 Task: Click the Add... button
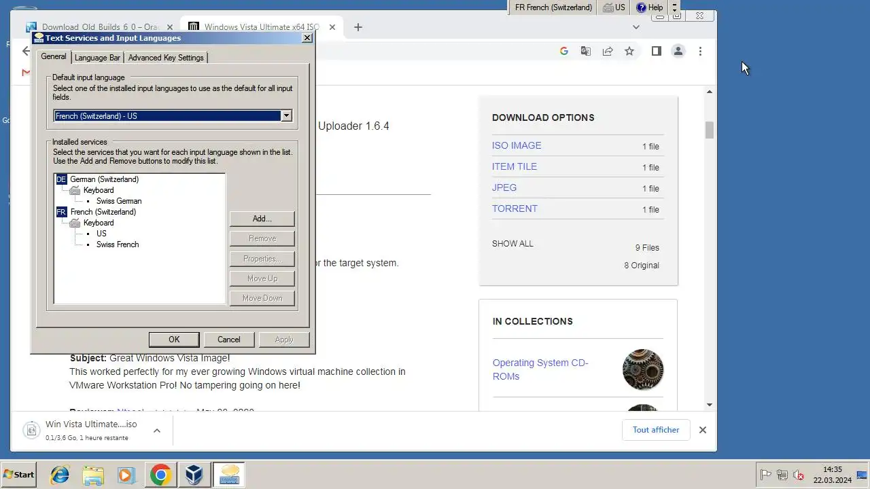262,219
